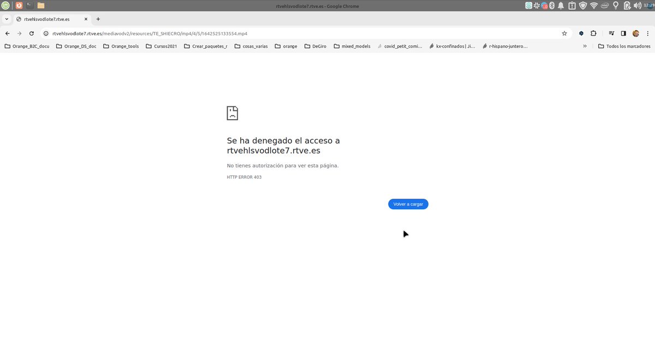
Task: Open the battery power tray icon
Action: tap(627, 5)
